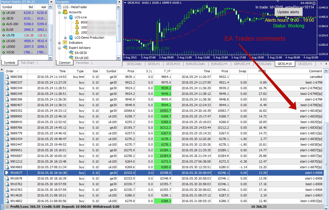This screenshot has height=210, width=329.
Task: Collapse the Expert Advisors tree node
Action: point(60,48)
